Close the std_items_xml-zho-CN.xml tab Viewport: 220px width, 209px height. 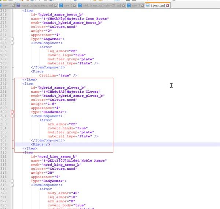[x=124, y=6]
